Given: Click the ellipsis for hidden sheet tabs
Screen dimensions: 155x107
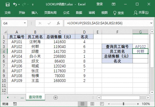Looking at the screenshot, I should (x=22, y=98).
